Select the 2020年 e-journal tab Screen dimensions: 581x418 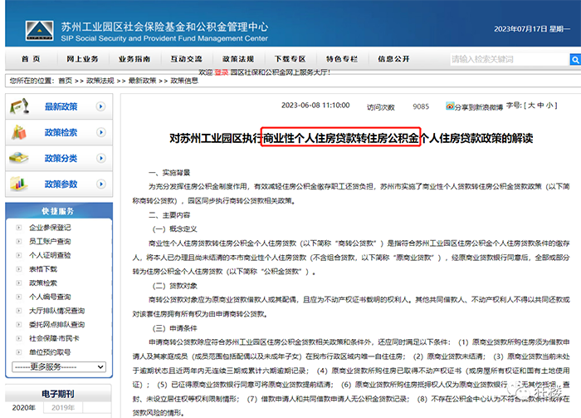coord(24,408)
